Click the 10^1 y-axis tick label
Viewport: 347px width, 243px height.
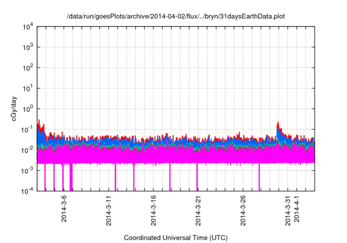[x=28, y=88]
